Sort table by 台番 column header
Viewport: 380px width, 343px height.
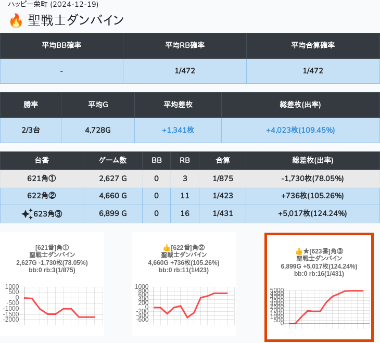coord(42,161)
